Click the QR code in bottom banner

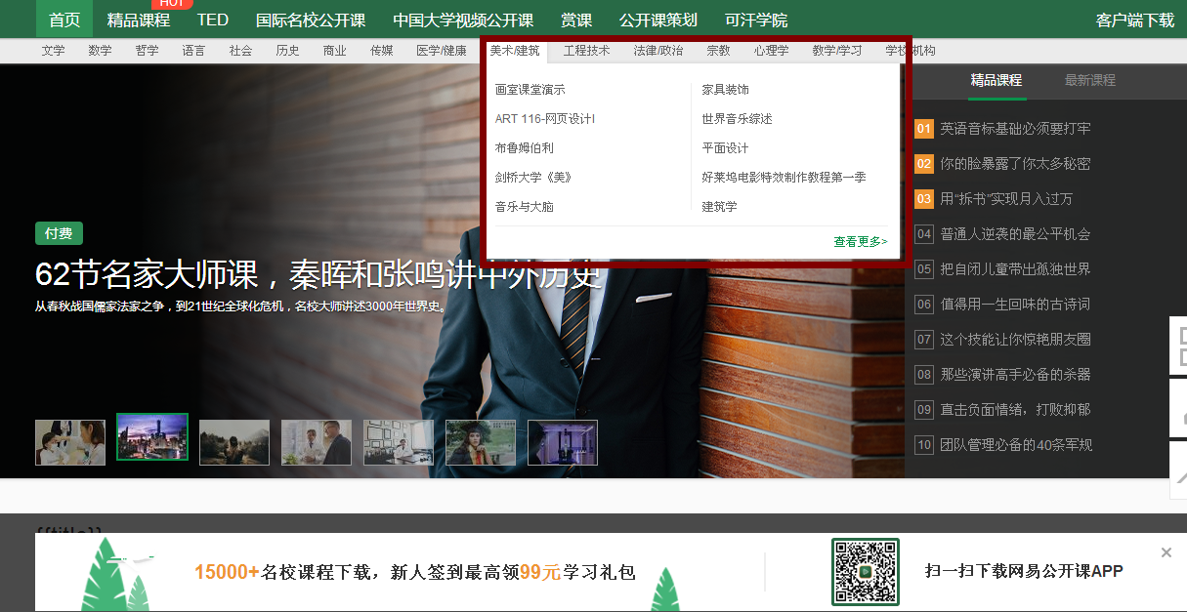point(865,571)
